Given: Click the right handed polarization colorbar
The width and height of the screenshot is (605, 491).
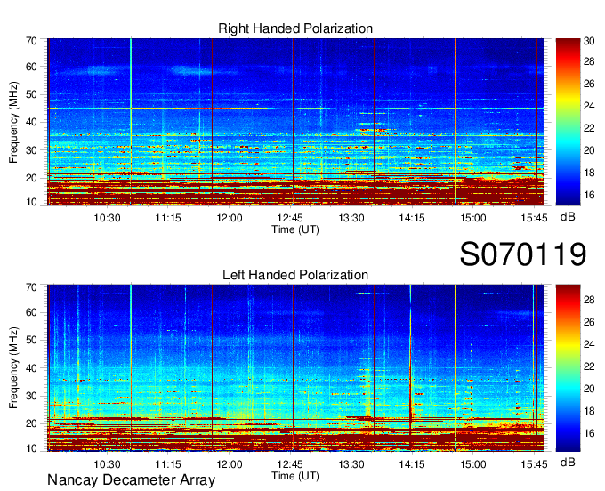Looking at the screenshot, I should pyautogui.click(x=568, y=122).
